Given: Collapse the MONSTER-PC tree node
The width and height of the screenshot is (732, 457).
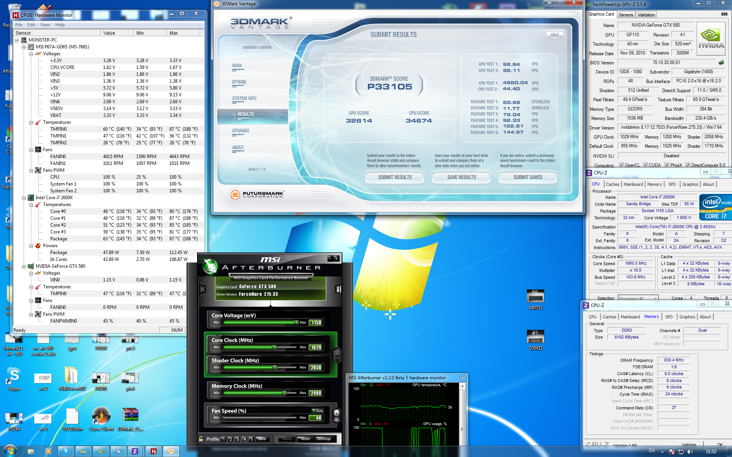Looking at the screenshot, I should pos(17,40).
